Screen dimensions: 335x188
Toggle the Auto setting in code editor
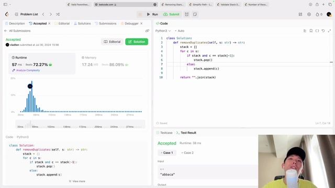point(180,31)
